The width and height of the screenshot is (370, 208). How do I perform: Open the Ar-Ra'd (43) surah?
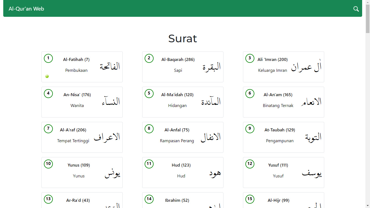coord(78,200)
